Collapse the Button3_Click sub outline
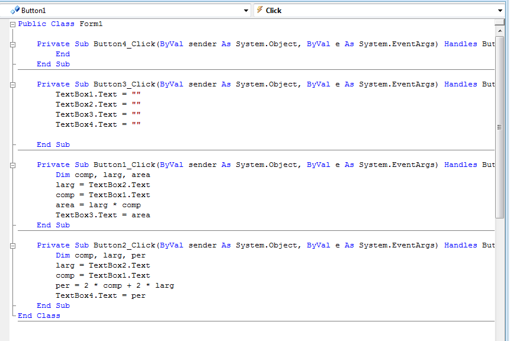 tap(12, 85)
